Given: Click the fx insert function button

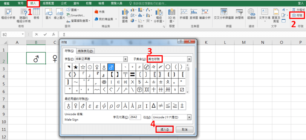Looking at the screenshot, I should pos(53,34).
